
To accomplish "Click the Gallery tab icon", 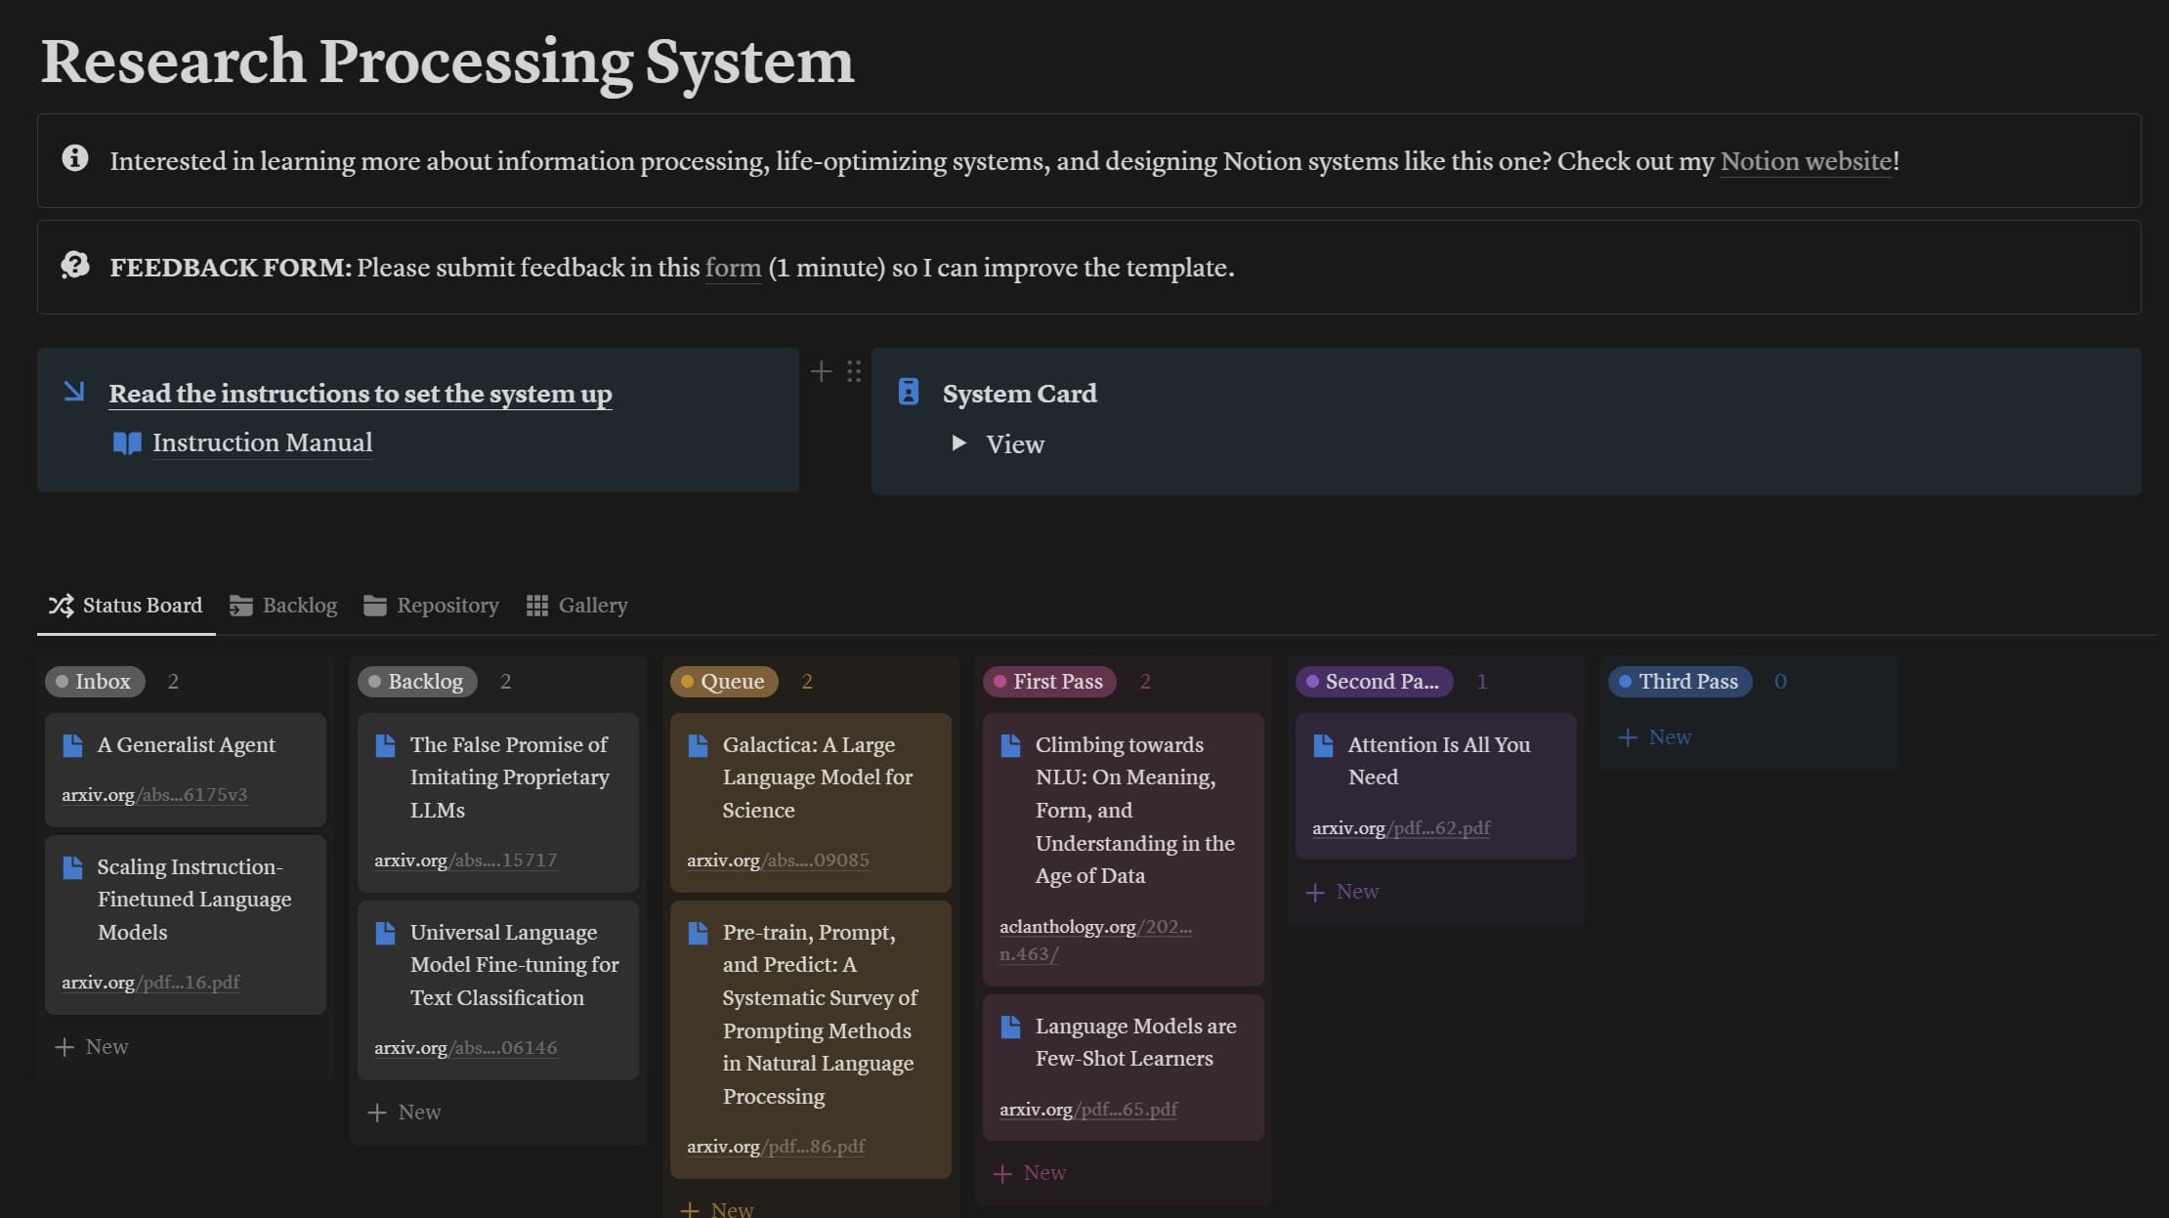I will click(x=534, y=606).
